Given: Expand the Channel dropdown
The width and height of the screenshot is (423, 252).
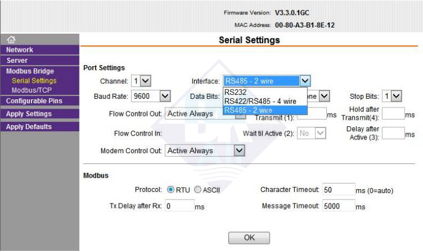Looking at the screenshot, I should click(x=141, y=81).
